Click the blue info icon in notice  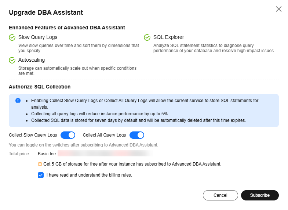18,101
